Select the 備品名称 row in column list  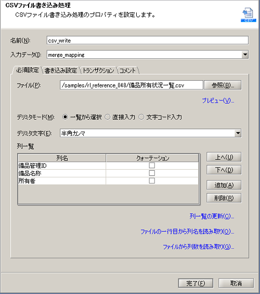tap(108, 173)
